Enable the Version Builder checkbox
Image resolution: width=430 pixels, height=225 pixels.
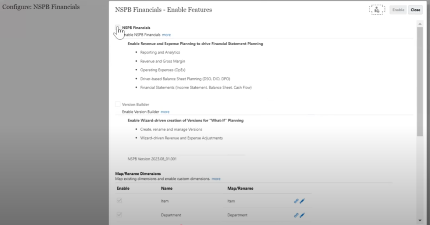(x=118, y=104)
